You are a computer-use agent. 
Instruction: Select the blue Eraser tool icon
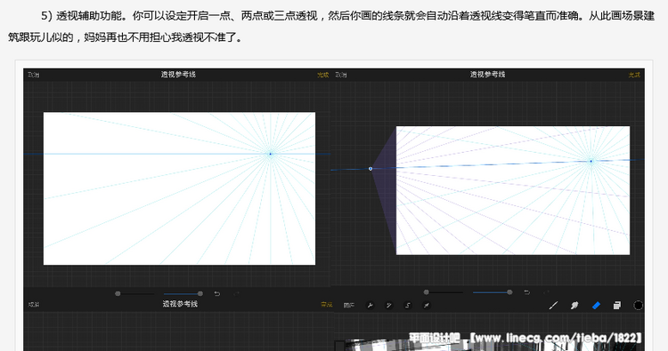point(596,305)
